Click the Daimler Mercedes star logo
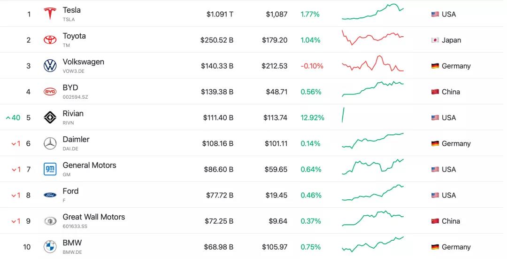The height and width of the screenshot is (259, 507). [x=50, y=143]
